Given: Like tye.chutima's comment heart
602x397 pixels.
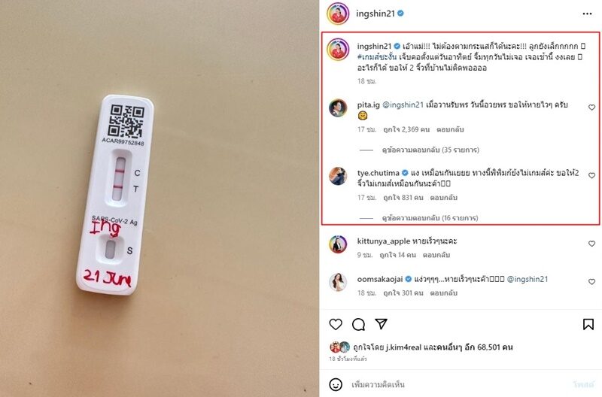Looking at the screenshot, I should pos(591,175).
